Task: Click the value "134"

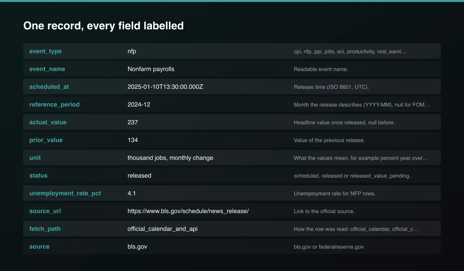Action: (x=133, y=140)
